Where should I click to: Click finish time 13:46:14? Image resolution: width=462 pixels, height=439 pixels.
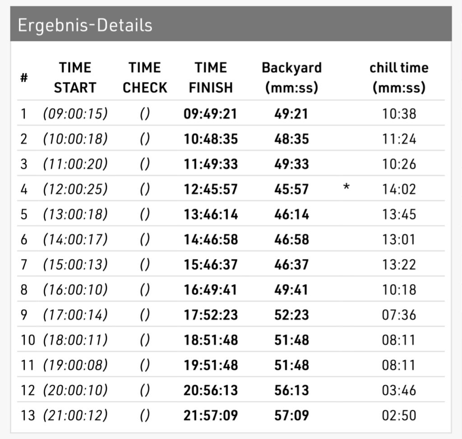pos(210,215)
